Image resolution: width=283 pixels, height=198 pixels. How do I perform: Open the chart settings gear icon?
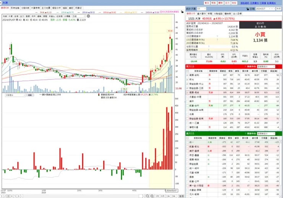[88, 16]
